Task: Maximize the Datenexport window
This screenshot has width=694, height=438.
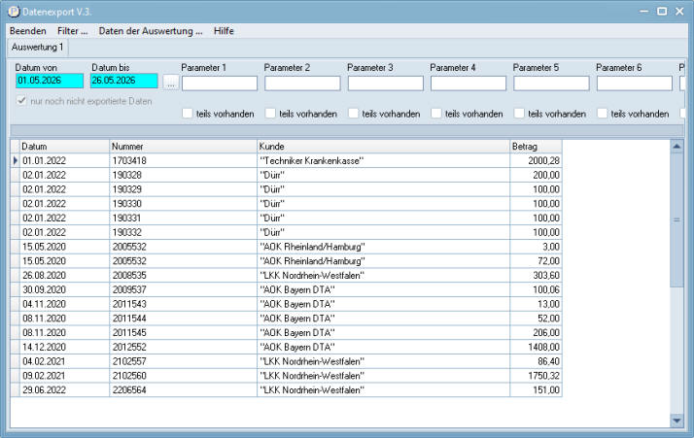Action: click(662, 12)
